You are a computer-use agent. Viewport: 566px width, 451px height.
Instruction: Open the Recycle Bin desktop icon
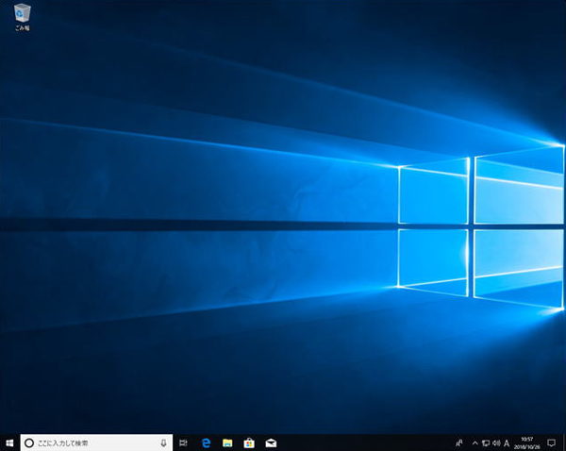(x=22, y=17)
